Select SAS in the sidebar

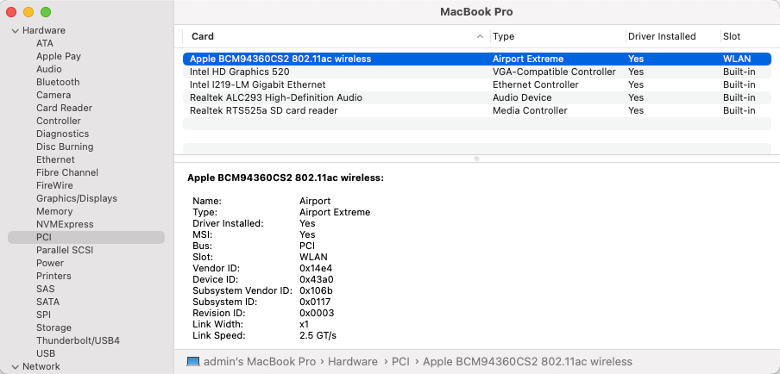pos(45,289)
